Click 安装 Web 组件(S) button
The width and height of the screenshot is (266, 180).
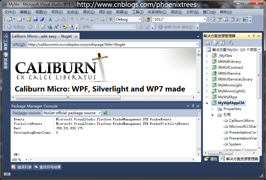[176, 27]
